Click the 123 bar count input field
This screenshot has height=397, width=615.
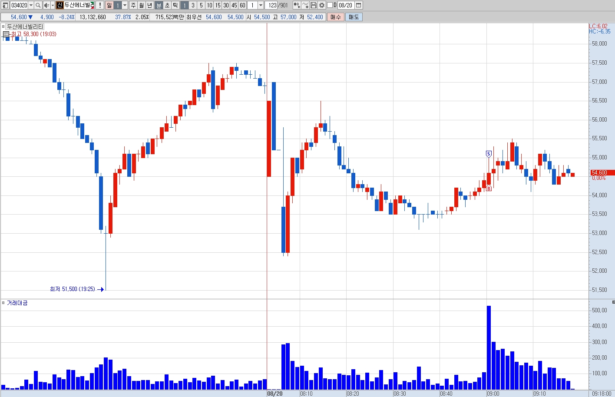271,5
